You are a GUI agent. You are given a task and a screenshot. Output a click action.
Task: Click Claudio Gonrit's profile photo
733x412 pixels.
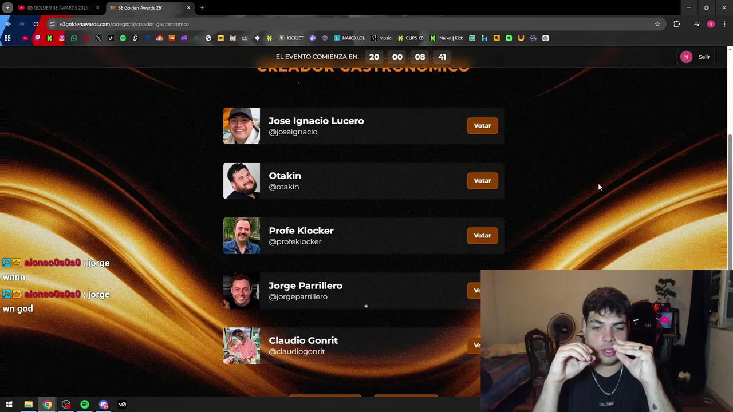coord(241,346)
